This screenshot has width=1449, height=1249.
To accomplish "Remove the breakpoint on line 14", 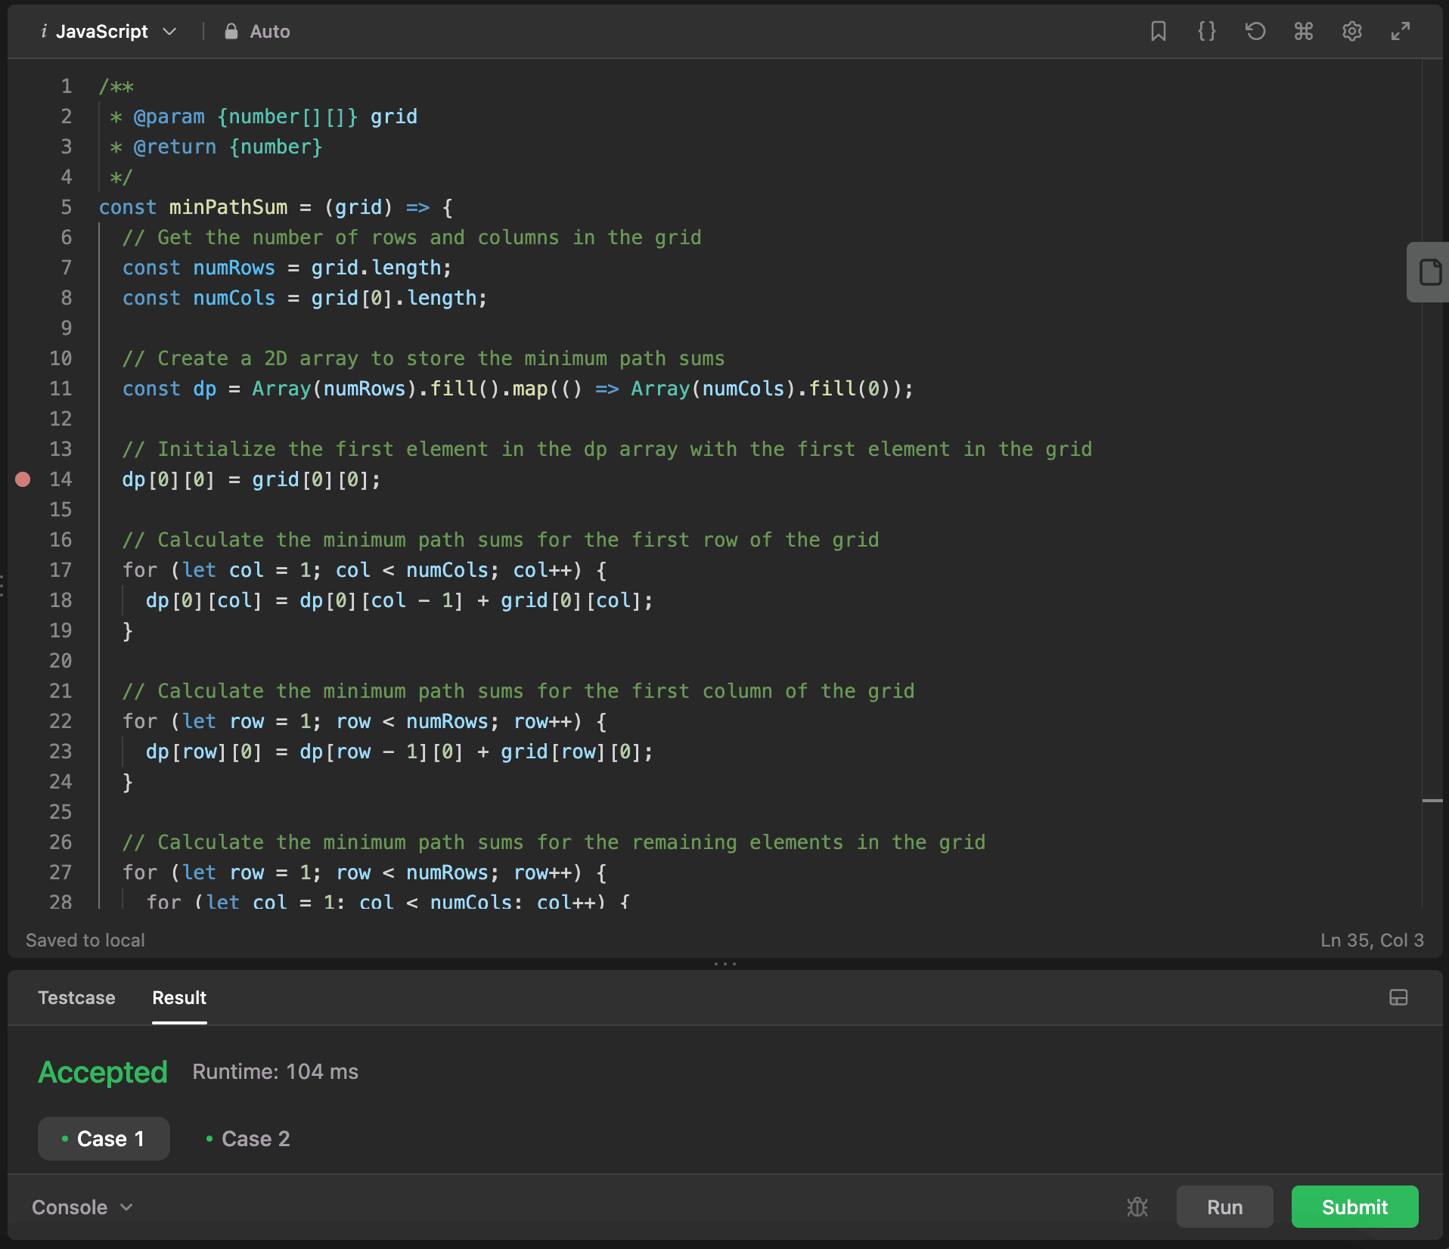I will tap(23, 479).
